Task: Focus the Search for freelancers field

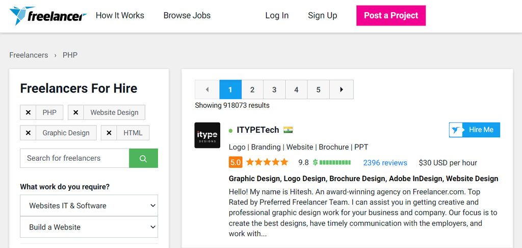Action: [74, 158]
